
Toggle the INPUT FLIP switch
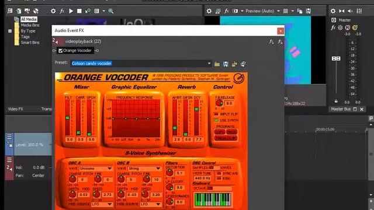point(216,114)
